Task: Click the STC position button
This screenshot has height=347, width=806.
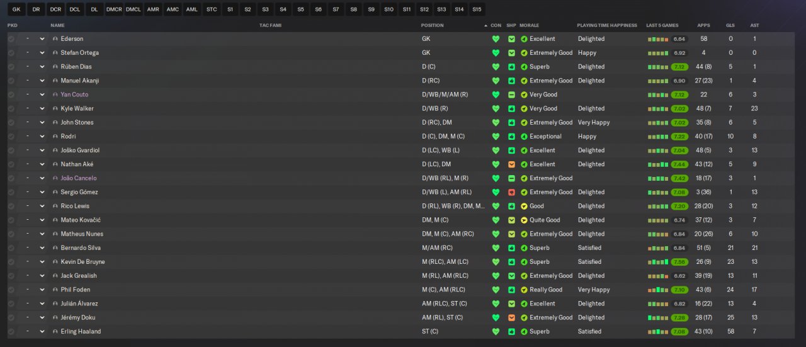Action: (x=212, y=9)
